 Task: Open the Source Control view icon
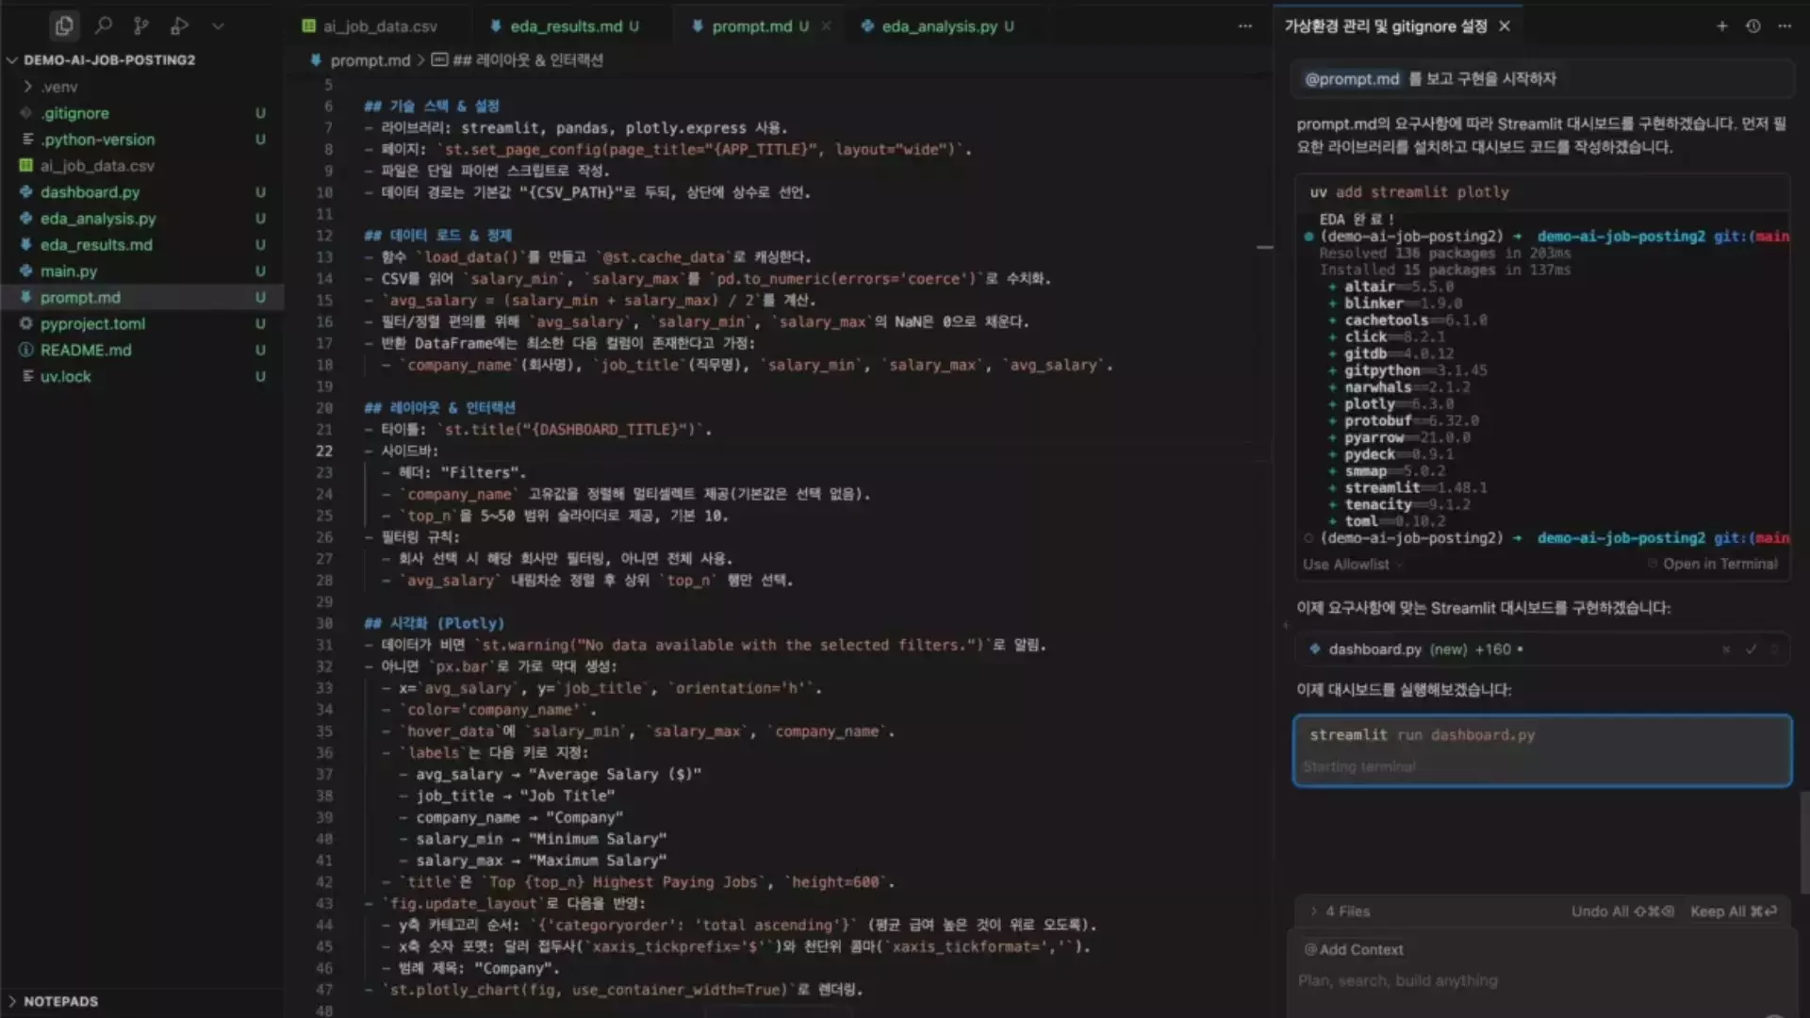(x=141, y=25)
